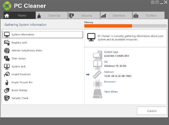Select Security Check label
The width and height of the screenshot is (169, 125).
click(20, 98)
